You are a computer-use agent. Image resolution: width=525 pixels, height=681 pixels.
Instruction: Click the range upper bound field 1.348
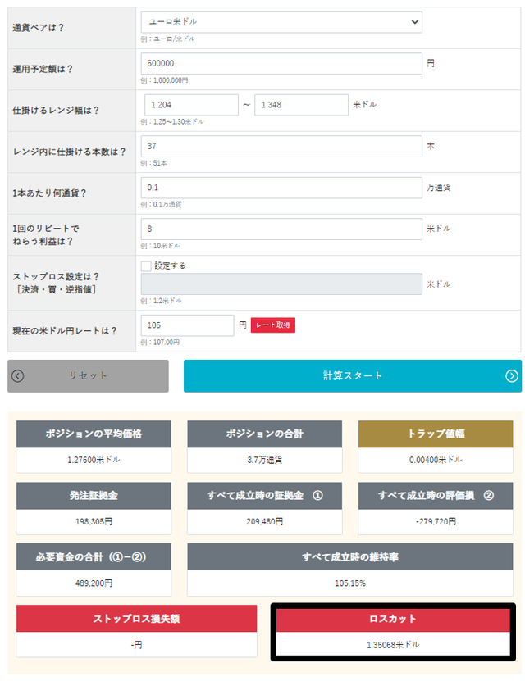click(x=301, y=105)
